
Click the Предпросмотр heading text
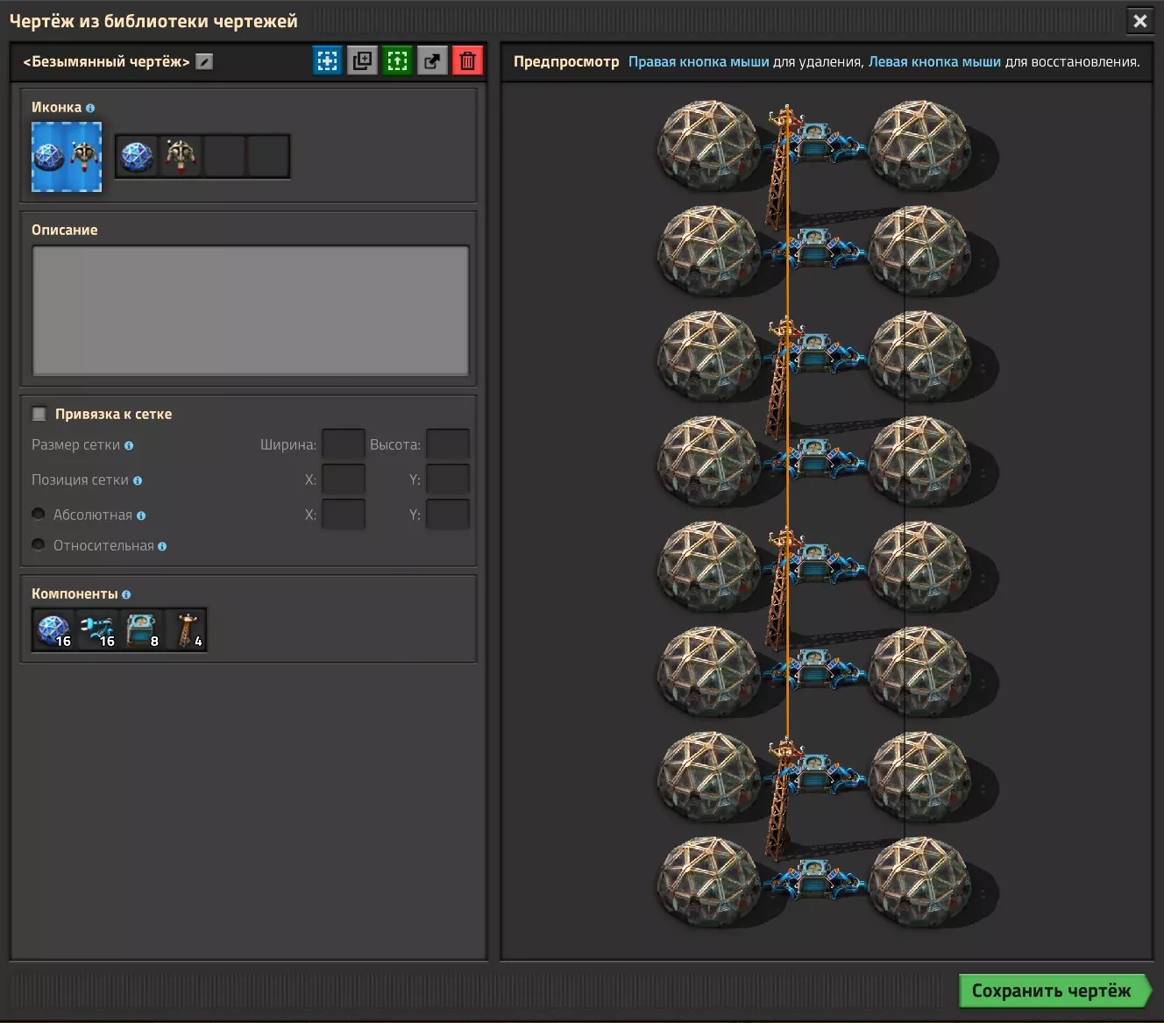(x=566, y=61)
